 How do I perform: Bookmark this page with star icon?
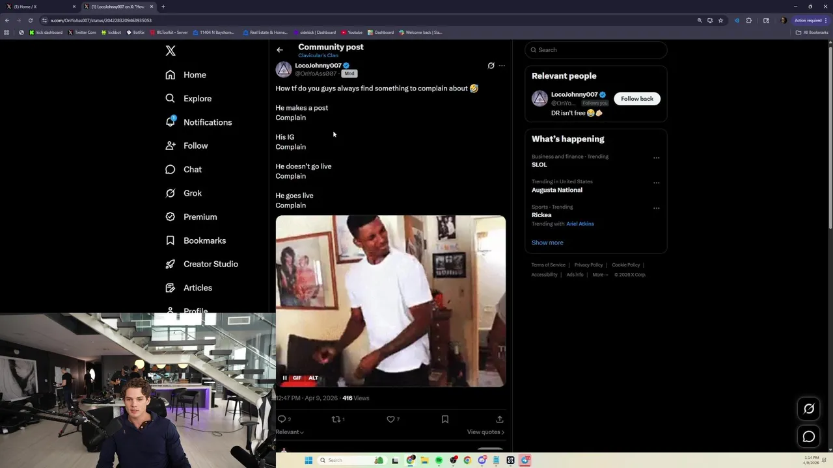point(720,20)
